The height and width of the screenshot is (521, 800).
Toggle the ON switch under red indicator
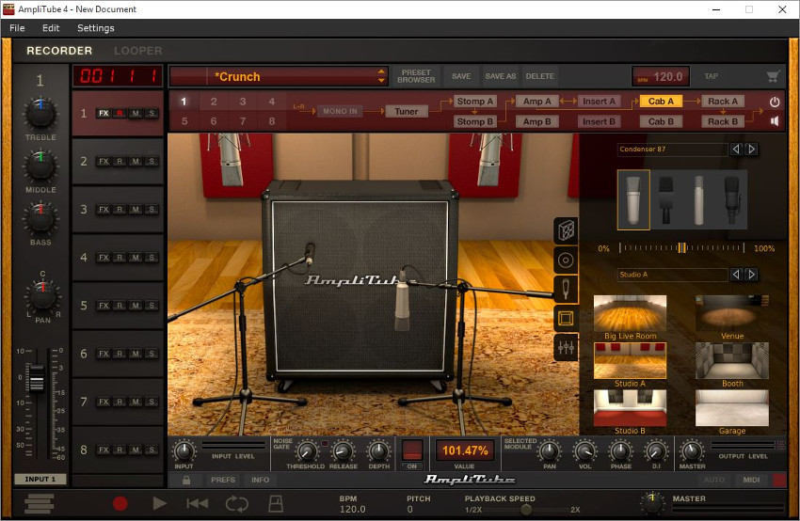(x=411, y=466)
